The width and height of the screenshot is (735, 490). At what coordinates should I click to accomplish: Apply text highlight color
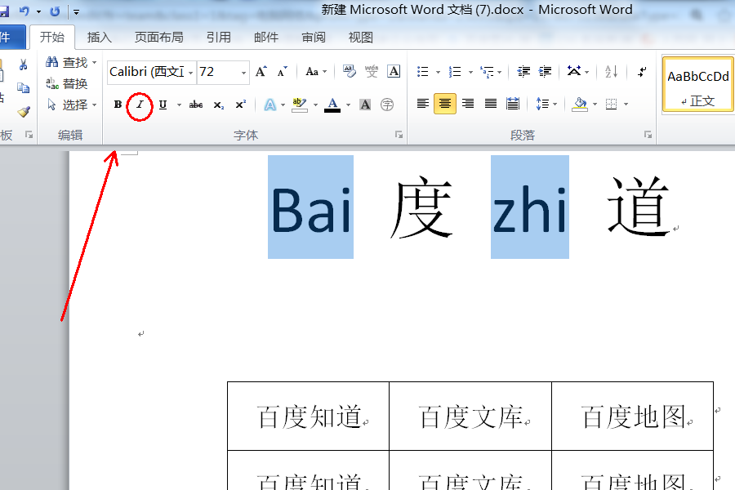click(x=299, y=105)
